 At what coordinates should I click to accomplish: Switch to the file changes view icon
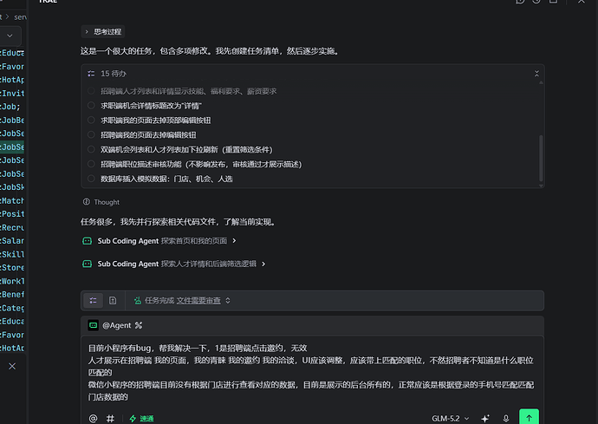pos(113,300)
